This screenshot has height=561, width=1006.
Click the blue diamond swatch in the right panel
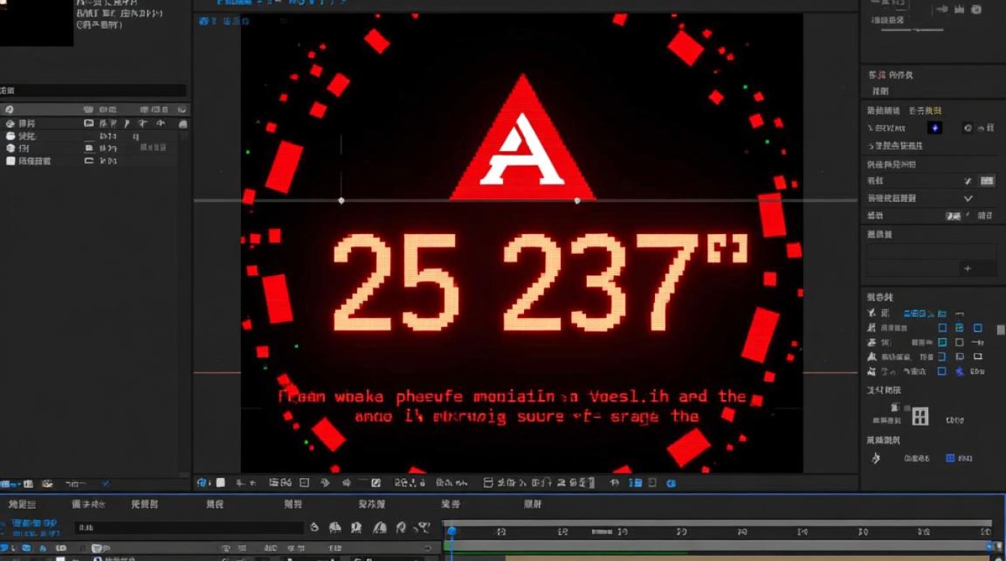tap(934, 128)
